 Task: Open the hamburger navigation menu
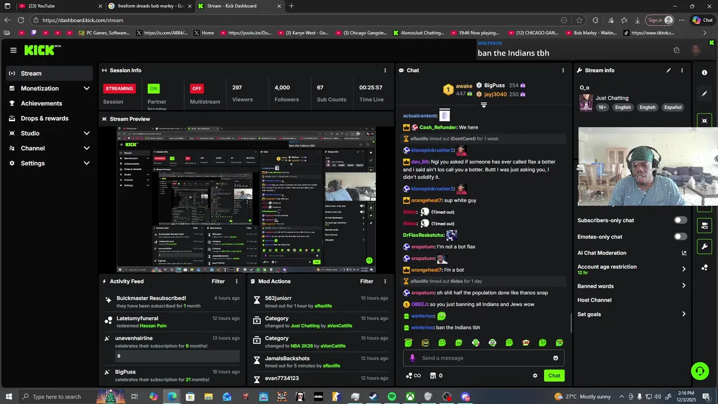click(x=13, y=50)
